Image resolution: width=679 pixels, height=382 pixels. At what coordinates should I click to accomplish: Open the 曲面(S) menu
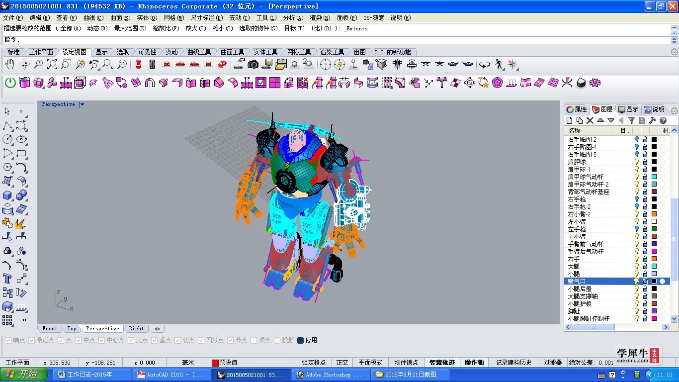120,18
